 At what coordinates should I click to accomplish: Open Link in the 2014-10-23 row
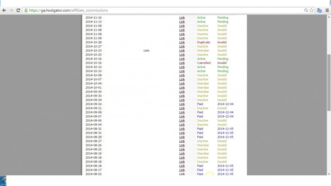pos(182,50)
